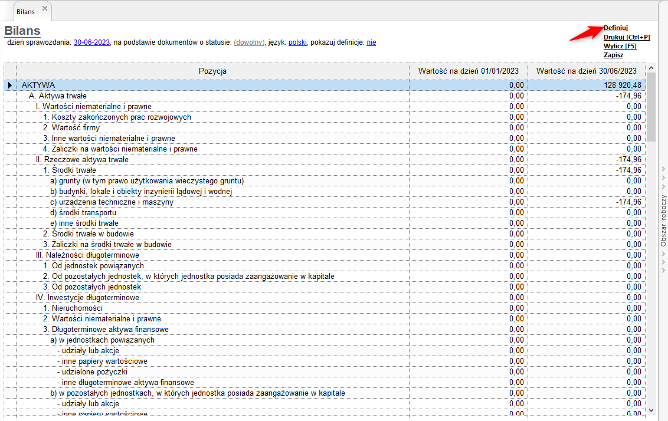Click the Pozycja column header

pos(212,71)
